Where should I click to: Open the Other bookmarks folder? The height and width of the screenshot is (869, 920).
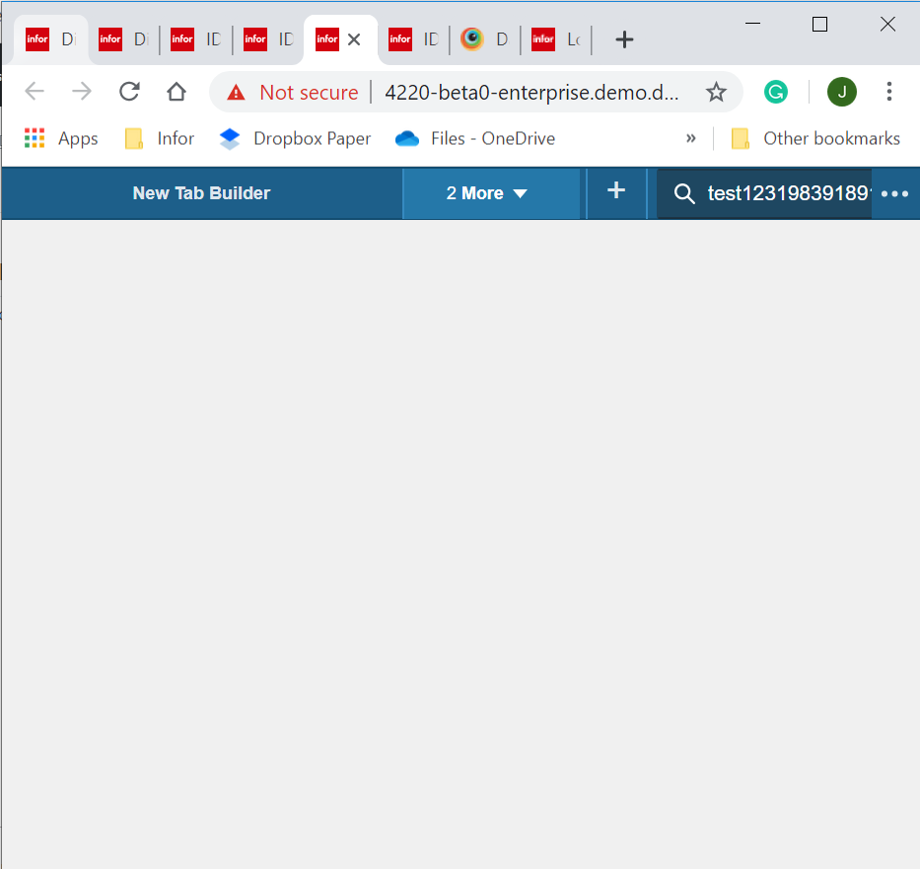coord(815,138)
